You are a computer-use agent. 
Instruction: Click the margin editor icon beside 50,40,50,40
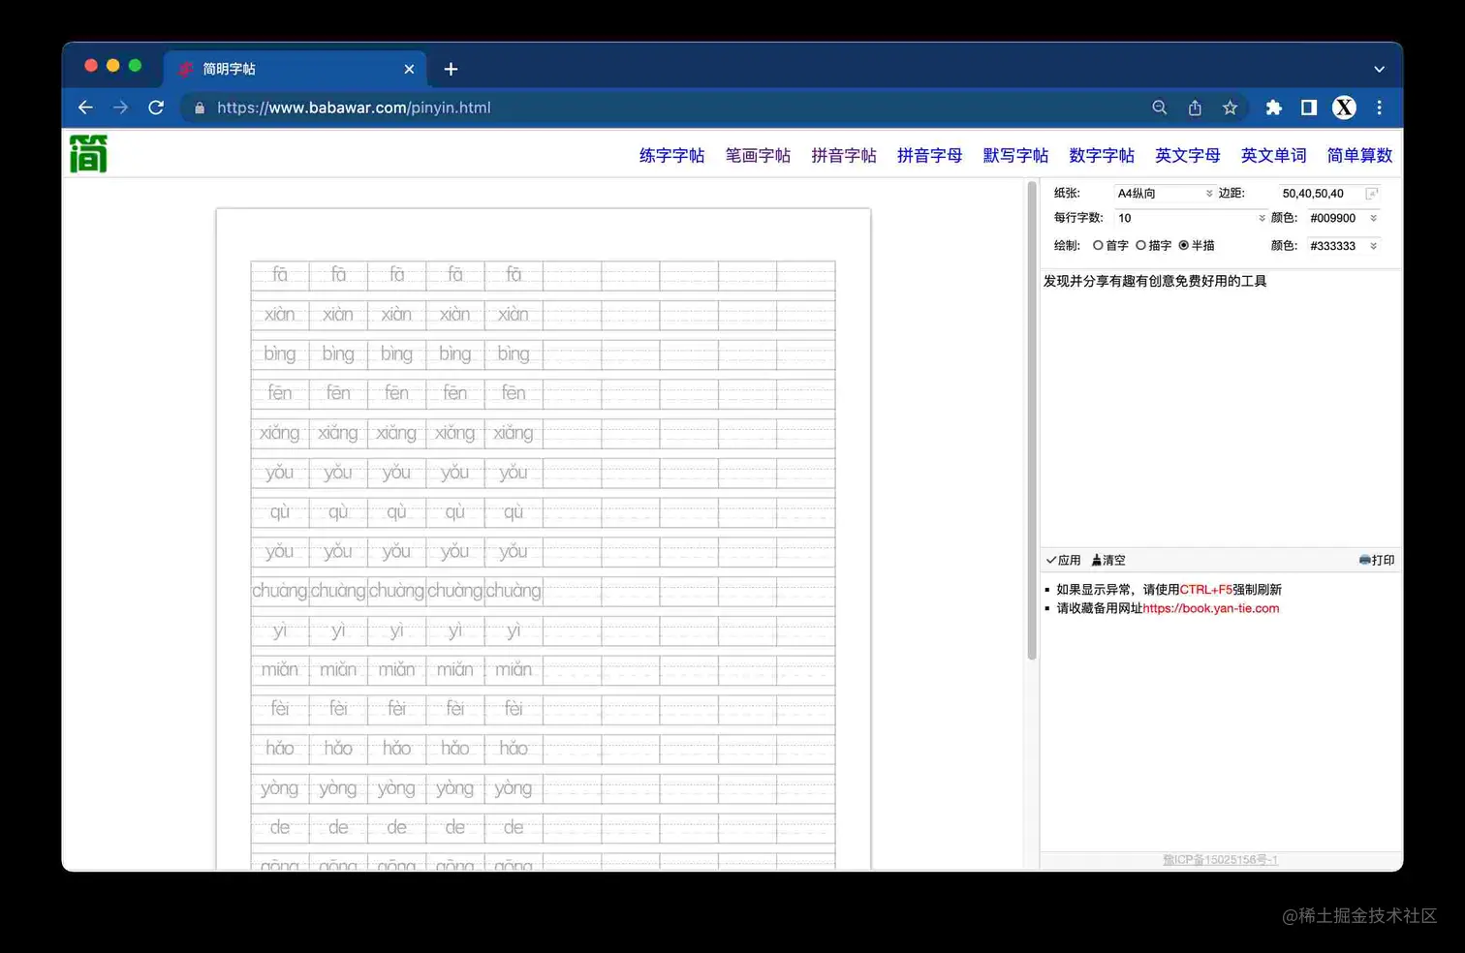[x=1371, y=194]
